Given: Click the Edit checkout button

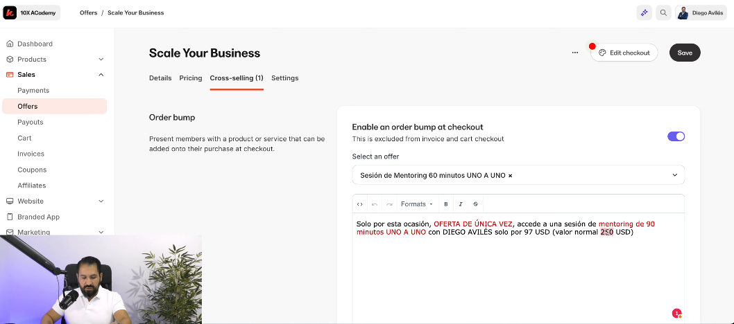Looking at the screenshot, I should [624, 53].
